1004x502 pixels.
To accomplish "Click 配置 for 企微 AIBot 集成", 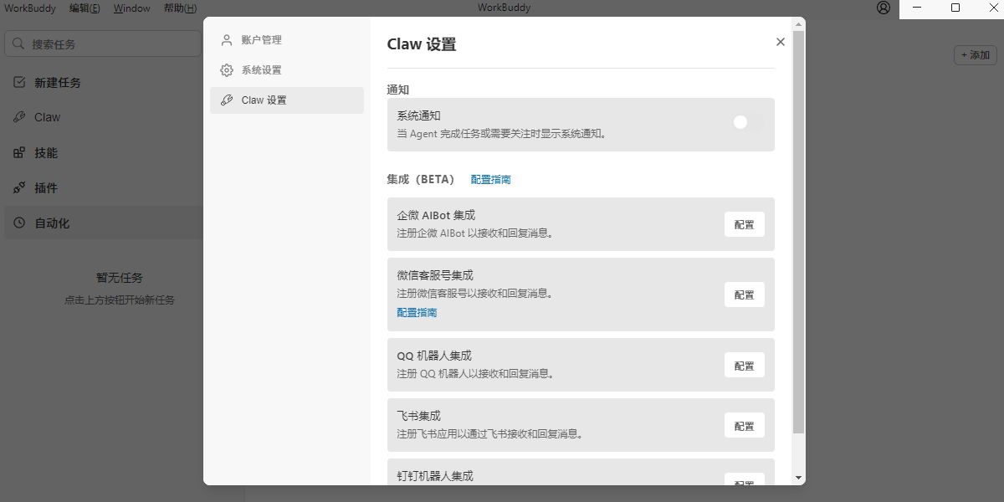I will coord(744,224).
